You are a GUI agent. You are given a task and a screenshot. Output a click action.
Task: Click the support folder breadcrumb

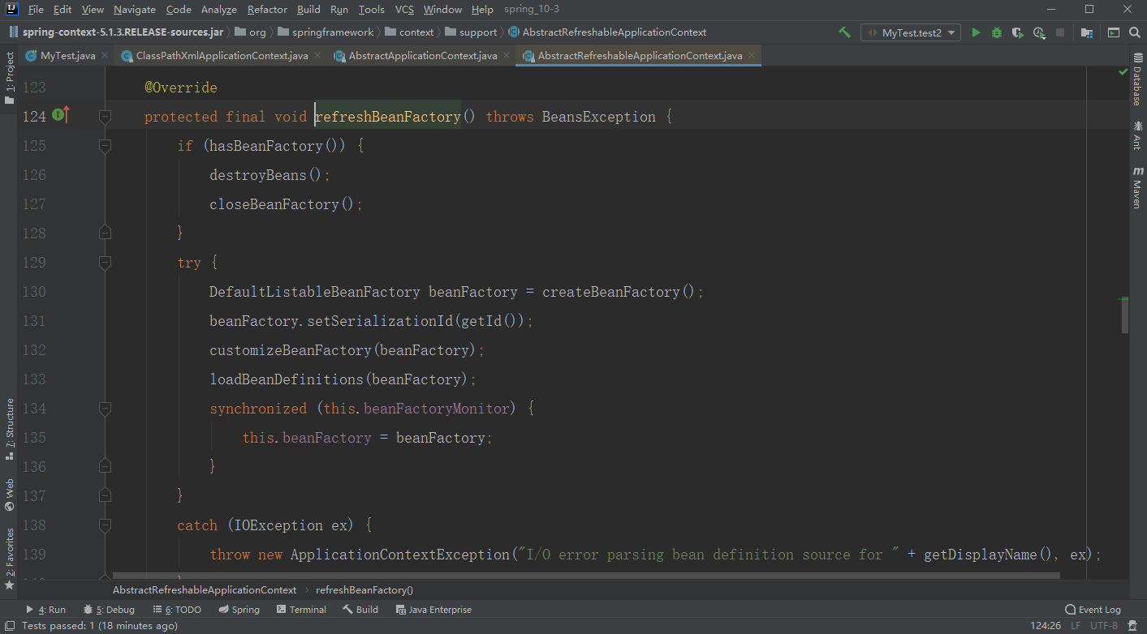471,32
